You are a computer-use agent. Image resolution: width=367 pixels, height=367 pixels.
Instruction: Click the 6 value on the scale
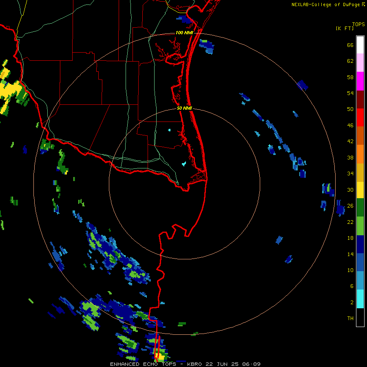(352, 286)
